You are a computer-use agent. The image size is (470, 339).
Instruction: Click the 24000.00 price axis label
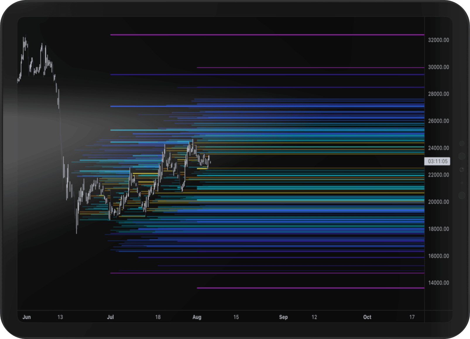point(438,148)
